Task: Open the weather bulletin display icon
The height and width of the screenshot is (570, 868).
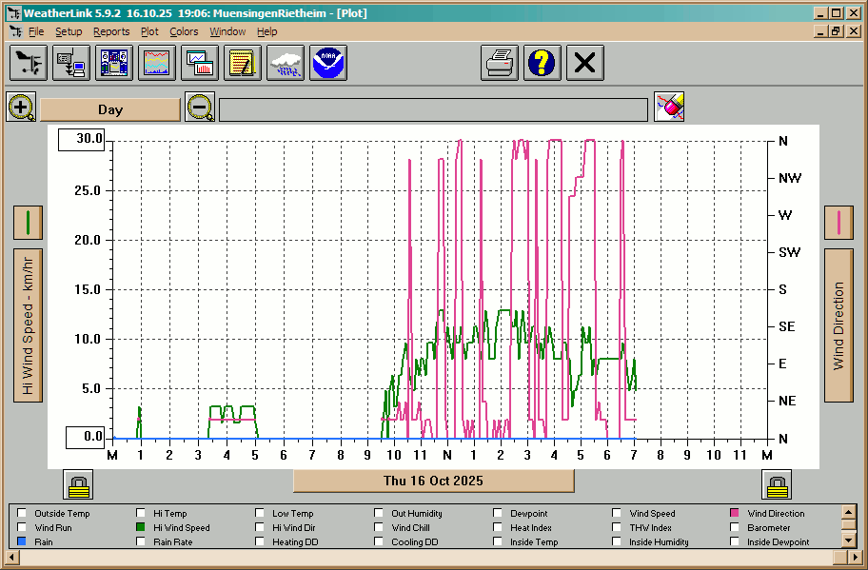Action: click(114, 64)
